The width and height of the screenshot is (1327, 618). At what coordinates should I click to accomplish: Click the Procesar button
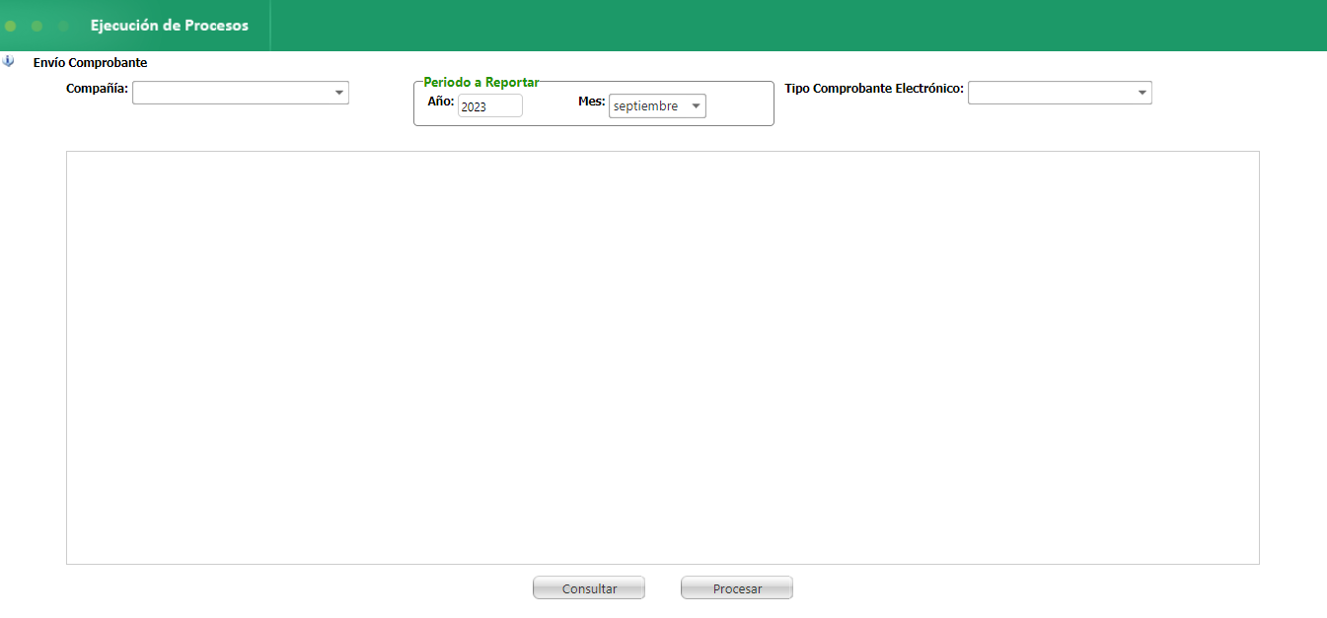[x=737, y=588]
